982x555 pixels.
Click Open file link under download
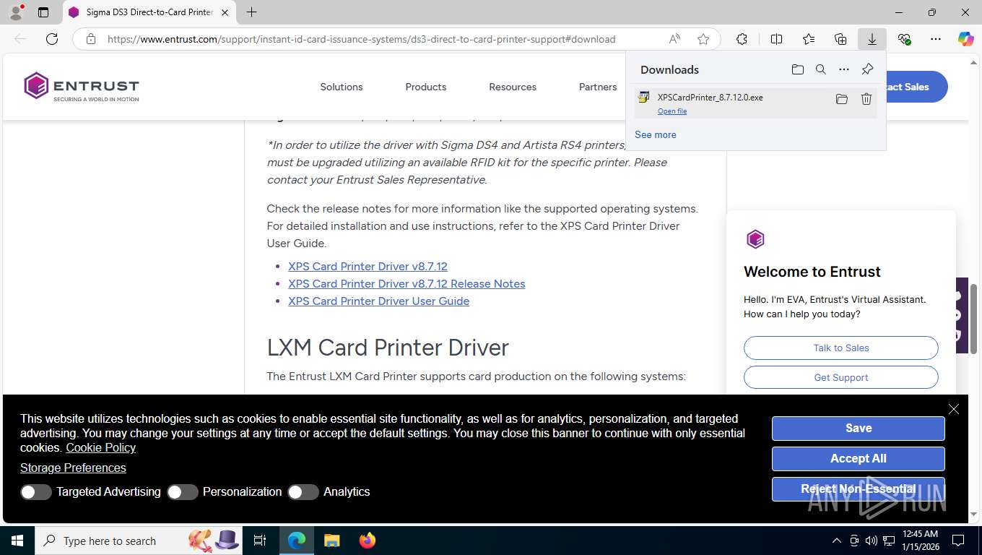click(672, 111)
